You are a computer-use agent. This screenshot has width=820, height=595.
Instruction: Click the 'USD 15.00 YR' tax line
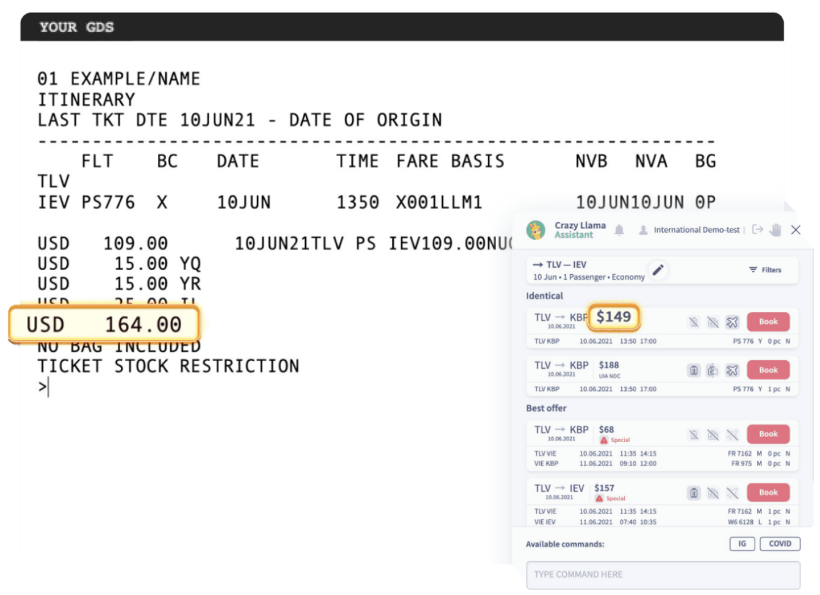pyautogui.click(x=119, y=283)
